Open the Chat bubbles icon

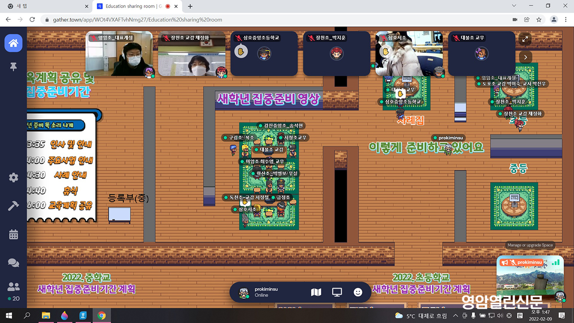pyautogui.click(x=13, y=262)
